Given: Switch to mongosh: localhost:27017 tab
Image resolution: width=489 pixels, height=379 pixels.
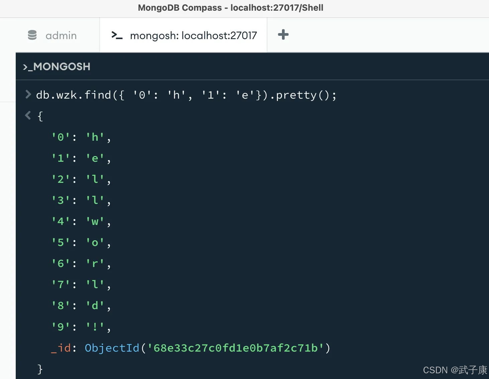Looking at the screenshot, I should click(x=184, y=35).
